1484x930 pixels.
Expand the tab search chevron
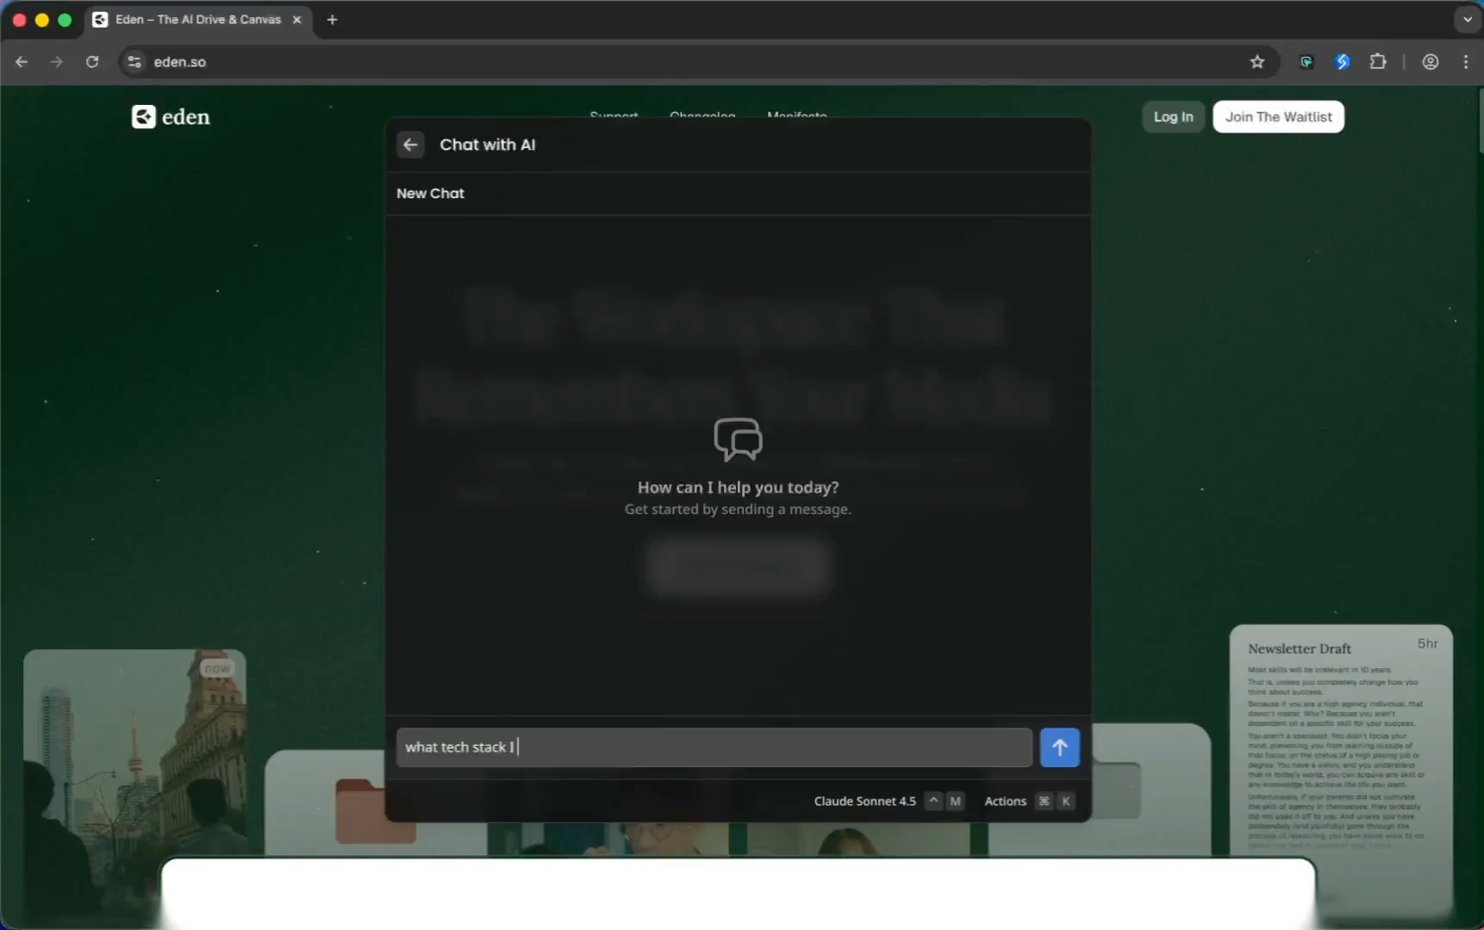pos(1467,19)
